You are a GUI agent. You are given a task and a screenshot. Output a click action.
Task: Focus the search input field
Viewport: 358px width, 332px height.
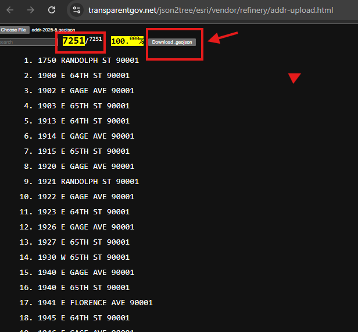point(15,42)
